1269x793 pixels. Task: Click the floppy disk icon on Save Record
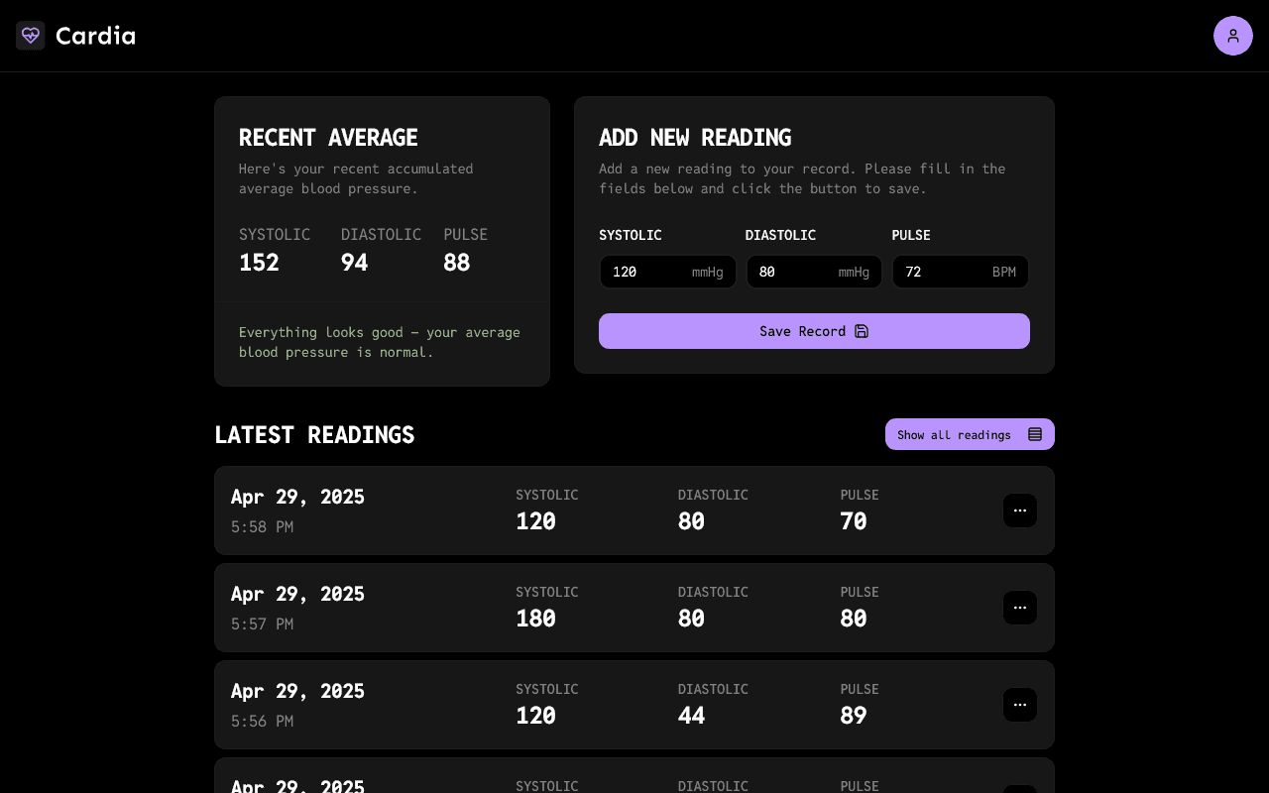click(x=862, y=330)
